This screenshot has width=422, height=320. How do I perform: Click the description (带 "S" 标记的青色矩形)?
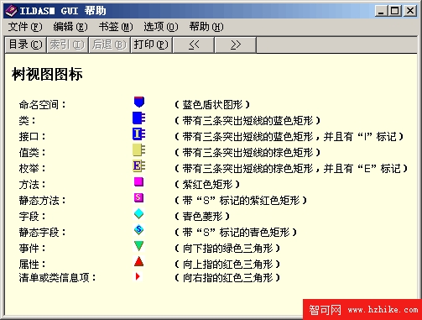236,233
